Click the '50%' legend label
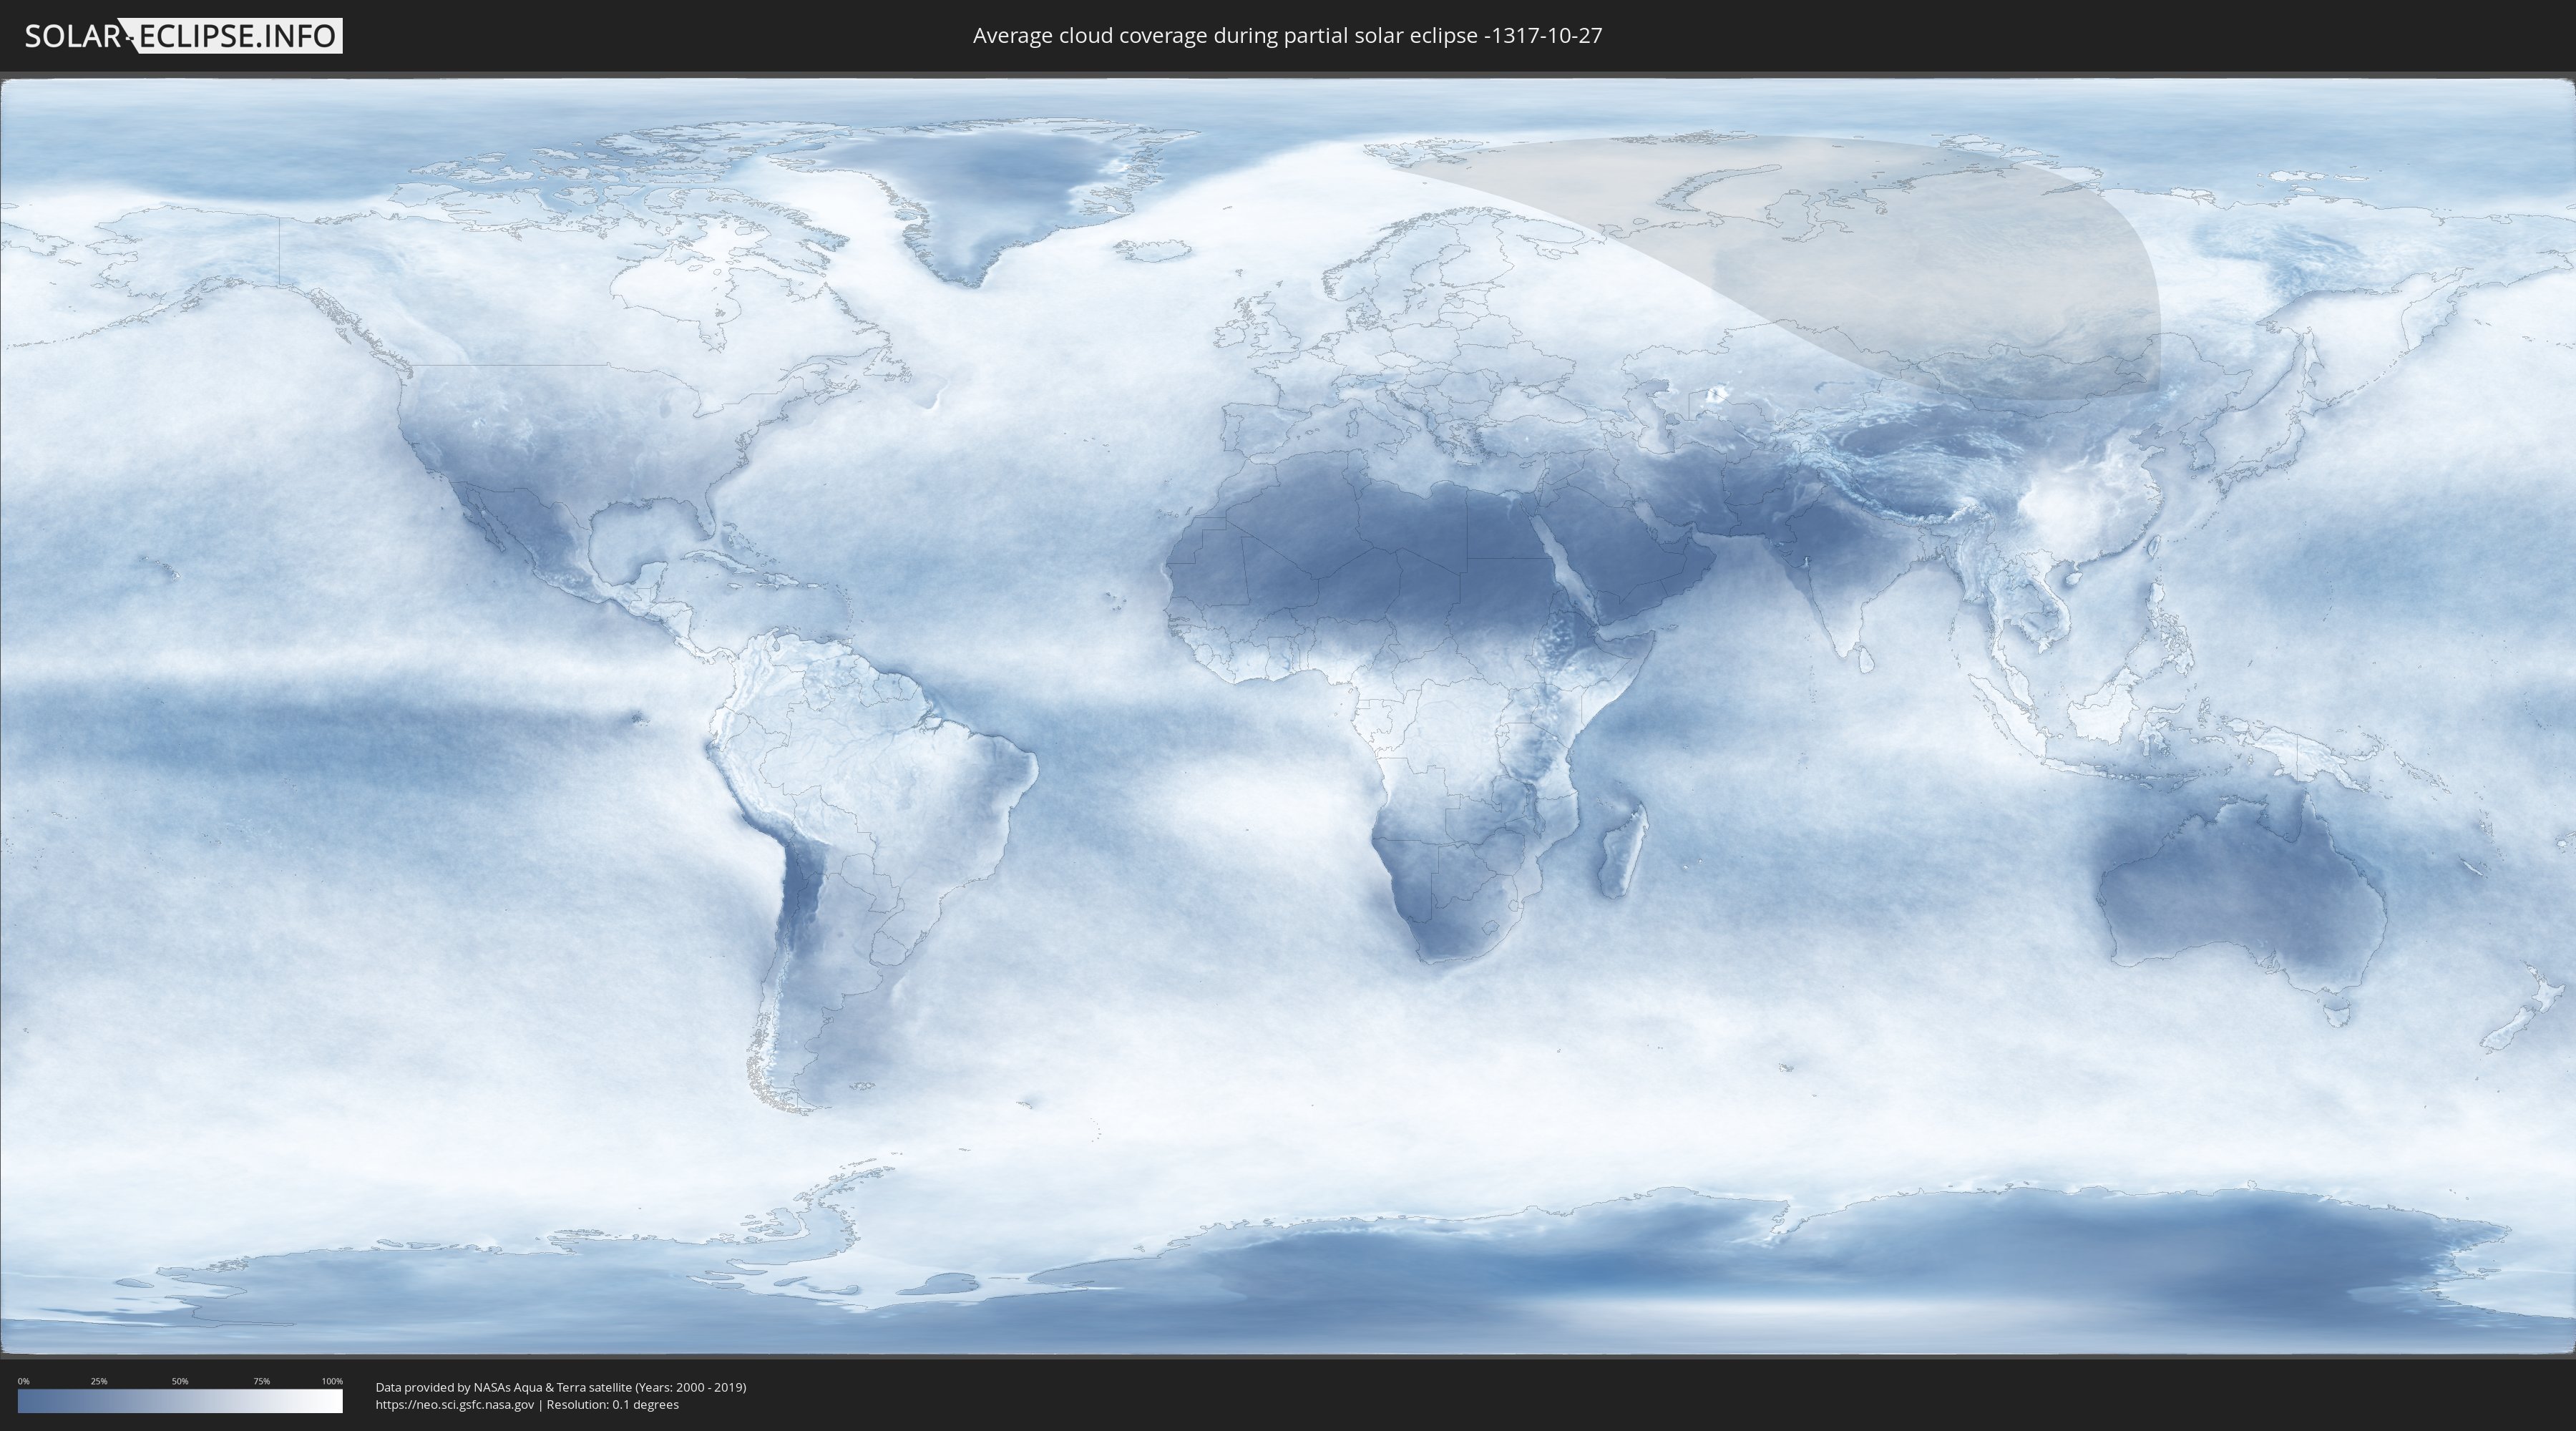Viewport: 2576px width, 1431px height. click(180, 1381)
